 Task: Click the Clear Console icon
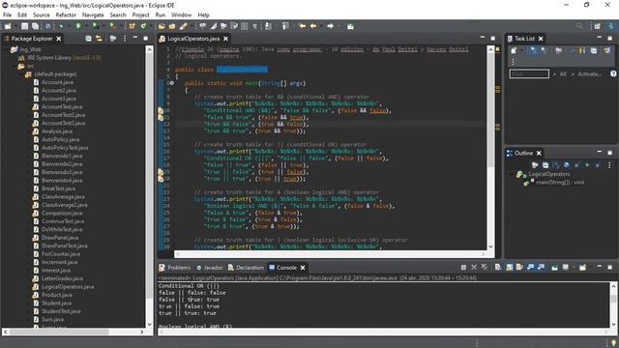498,267
